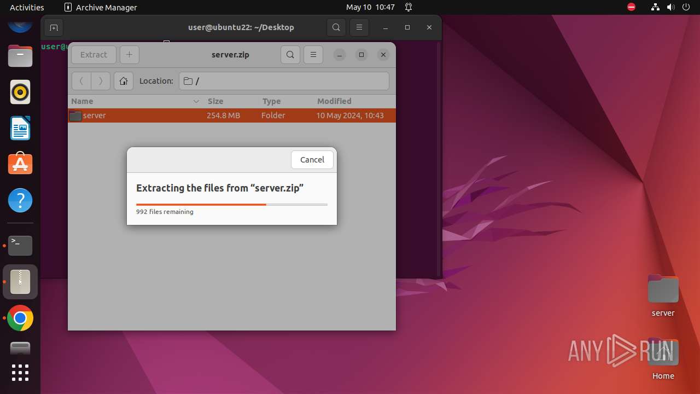The width and height of the screenshot is (700, 394).
Task: Launch Files from the dock
Action: [x=20, y=56]
